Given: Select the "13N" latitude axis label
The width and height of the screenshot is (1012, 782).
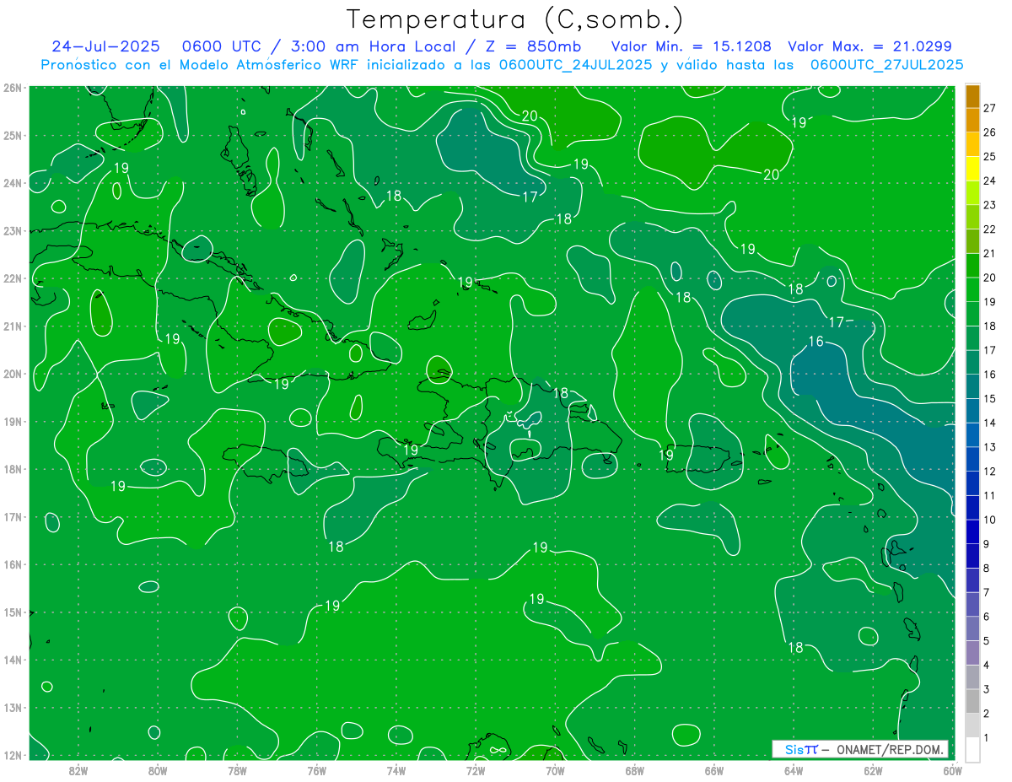Looking at the screenshot, I should tap(13, 707).
